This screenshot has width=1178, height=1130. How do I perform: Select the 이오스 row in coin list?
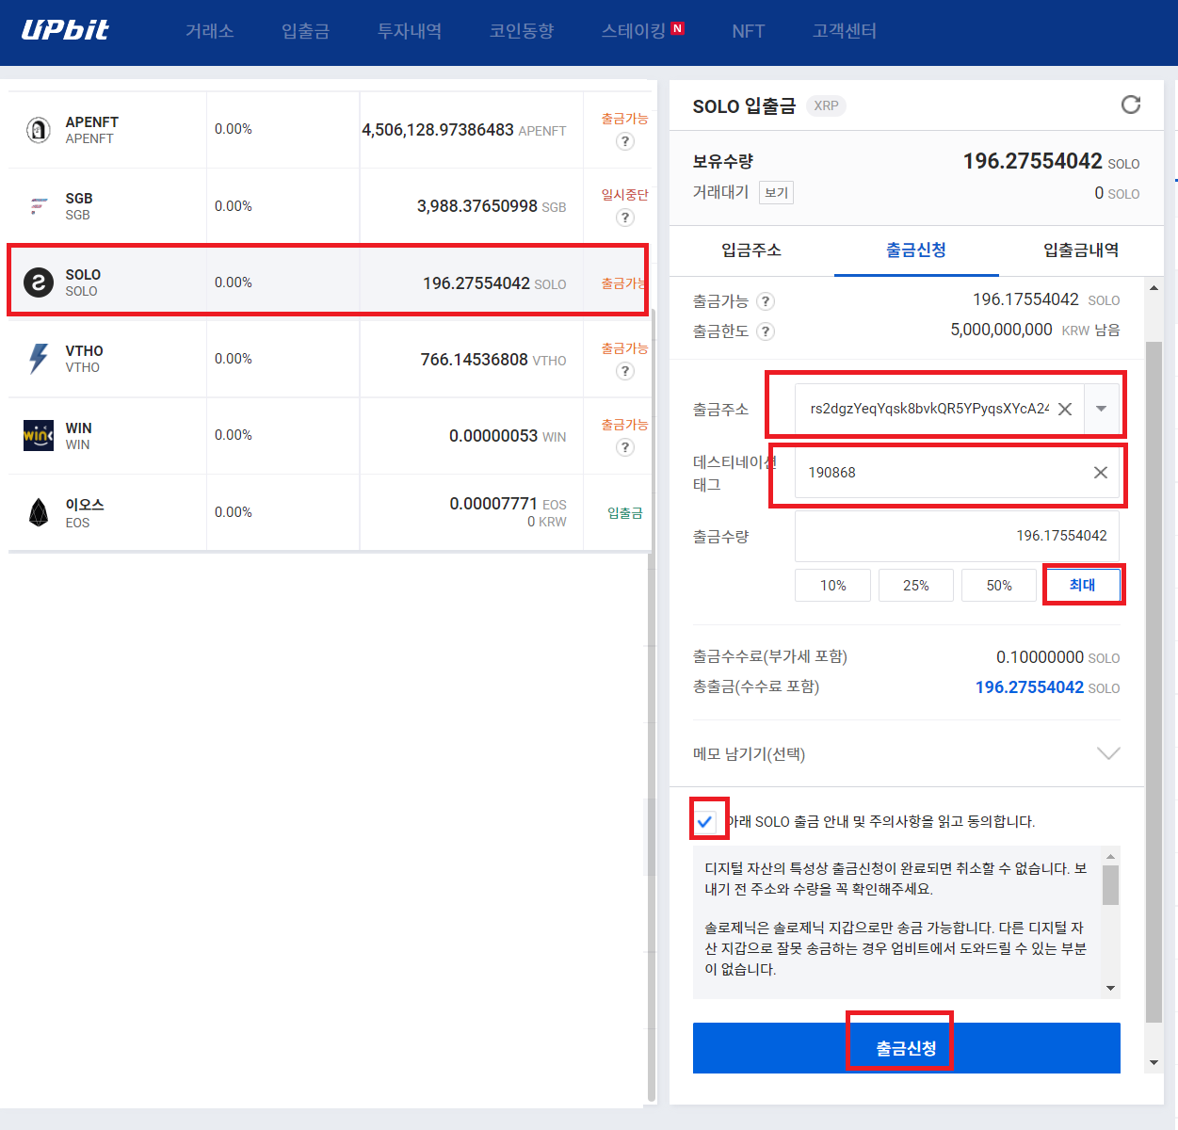pos(330,512)
